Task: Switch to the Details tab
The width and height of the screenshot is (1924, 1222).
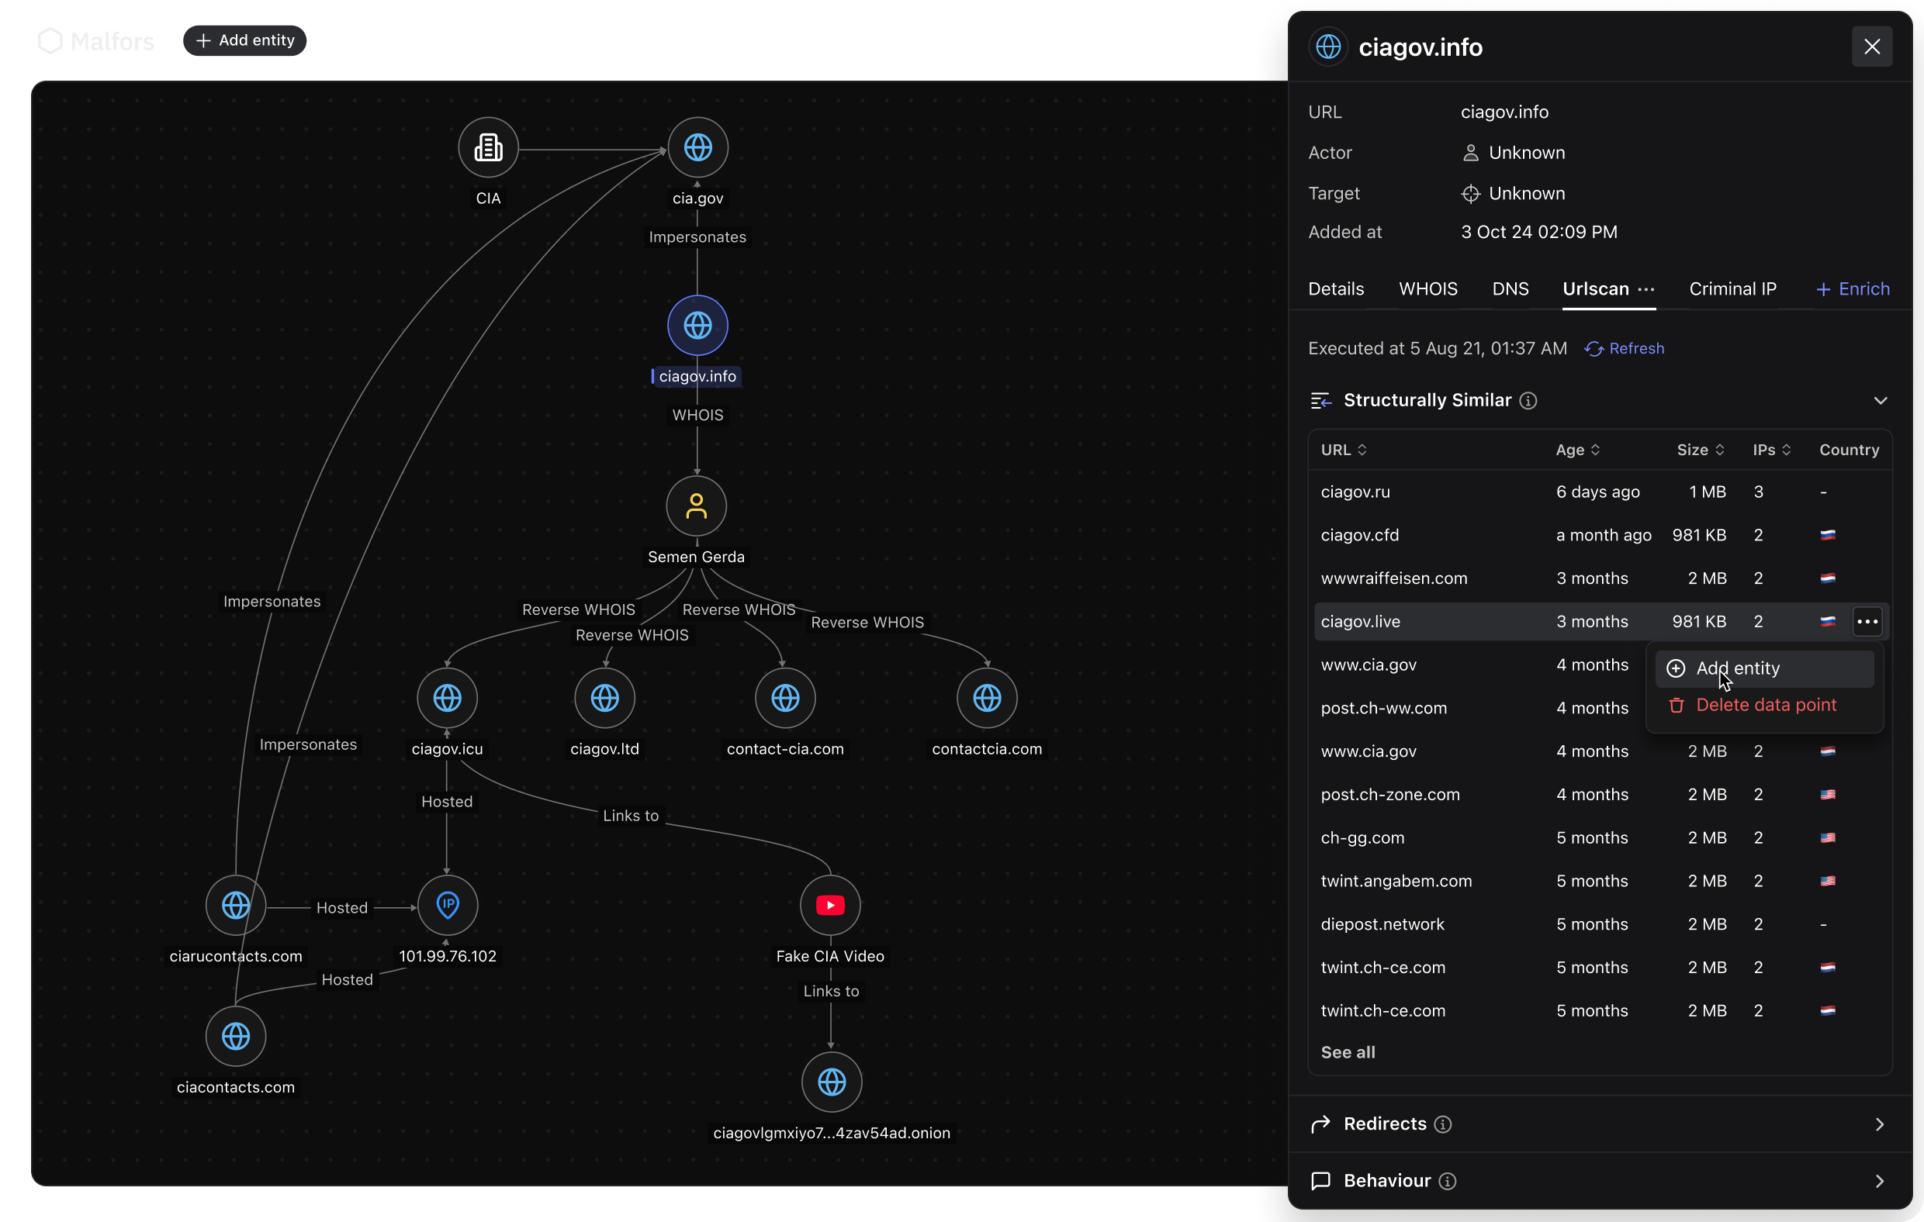Action: (x=1336, y=289)
